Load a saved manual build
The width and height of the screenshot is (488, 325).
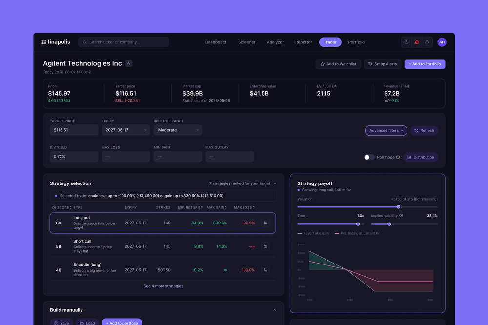[x=87, y=323]
